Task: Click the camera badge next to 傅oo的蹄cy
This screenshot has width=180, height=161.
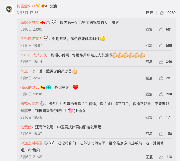Action: click(48, 88)
